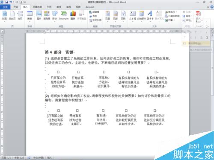Undo the last action

11,2
